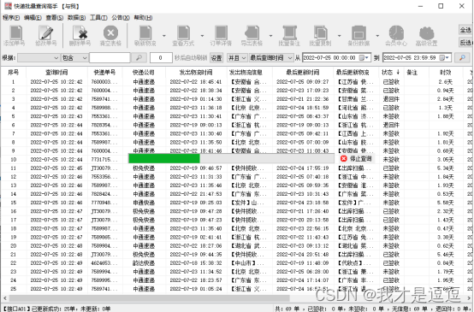The width and height of the screenshot is (474, 312).
Task: Open the 包含 condition dropdown
Action: 74,57
